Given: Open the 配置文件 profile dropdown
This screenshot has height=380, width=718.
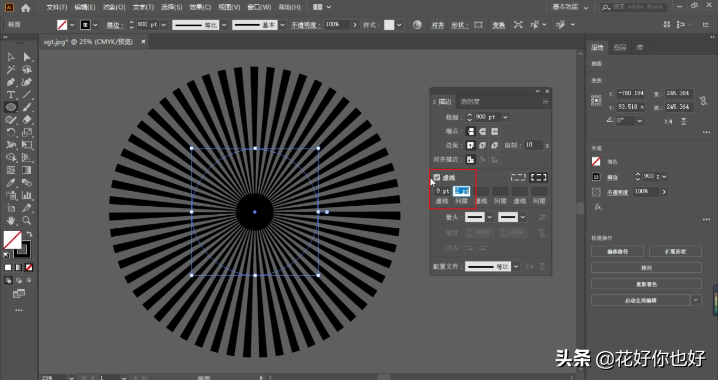Looking at the screenshot, I should click(516, 267).
